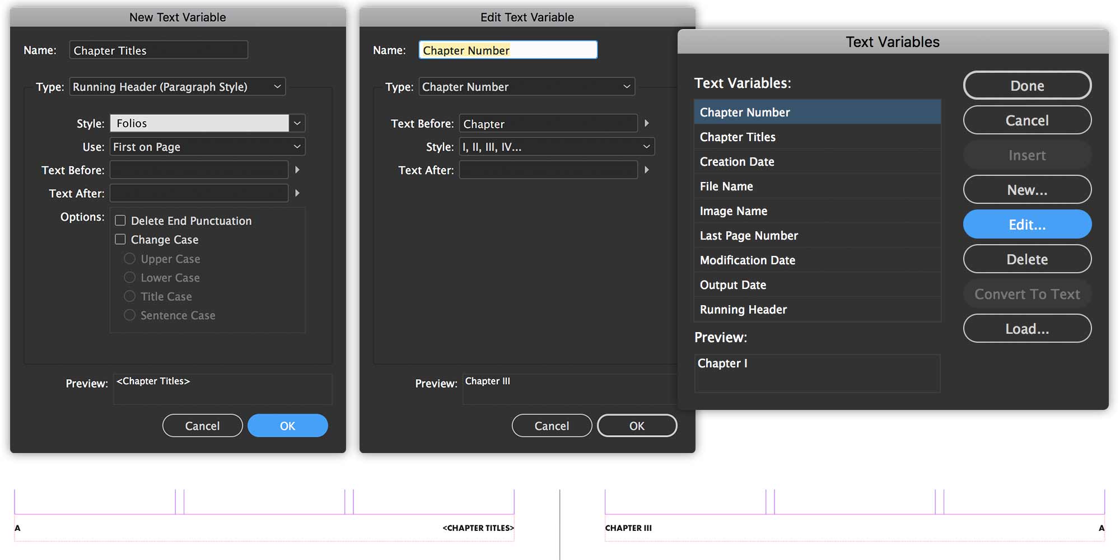Select Chapter Titles in Text Variables list
Screen dimensions: 1120x560
(x=817, y=137)
